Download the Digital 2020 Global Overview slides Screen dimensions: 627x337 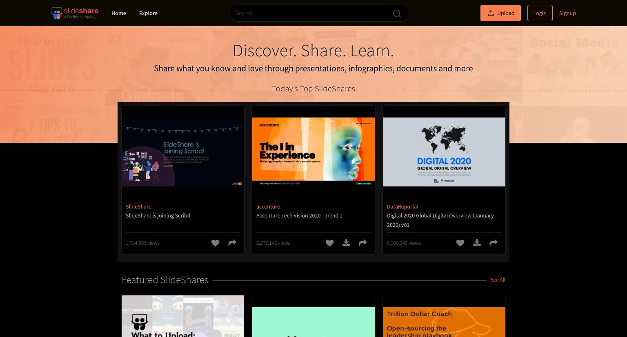point(477,243)
